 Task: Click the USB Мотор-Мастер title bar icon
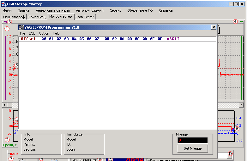pos(4,4)
